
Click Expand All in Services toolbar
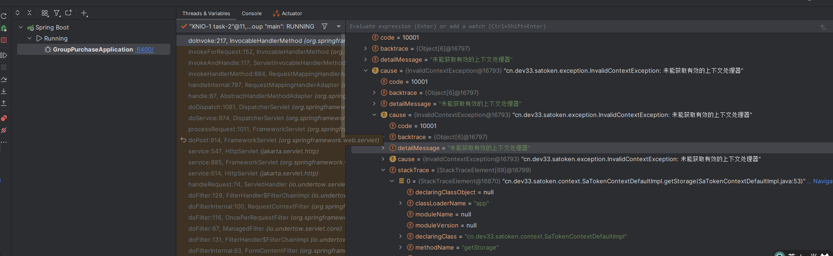(x=17, y=13)
